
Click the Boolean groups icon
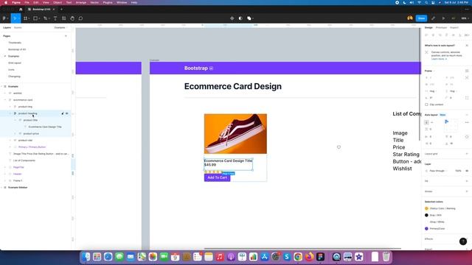(x=249, y=18)
